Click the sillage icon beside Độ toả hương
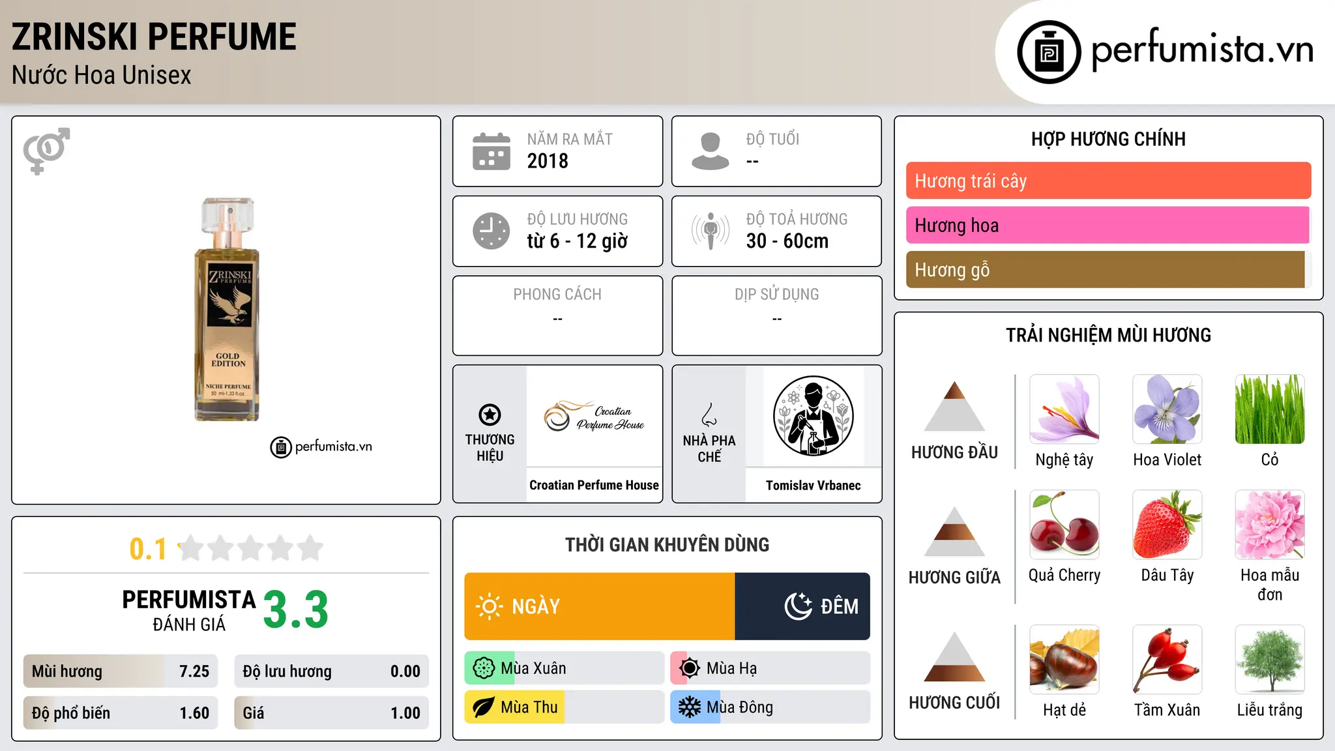1335x751 pixels. pos(711,231)
